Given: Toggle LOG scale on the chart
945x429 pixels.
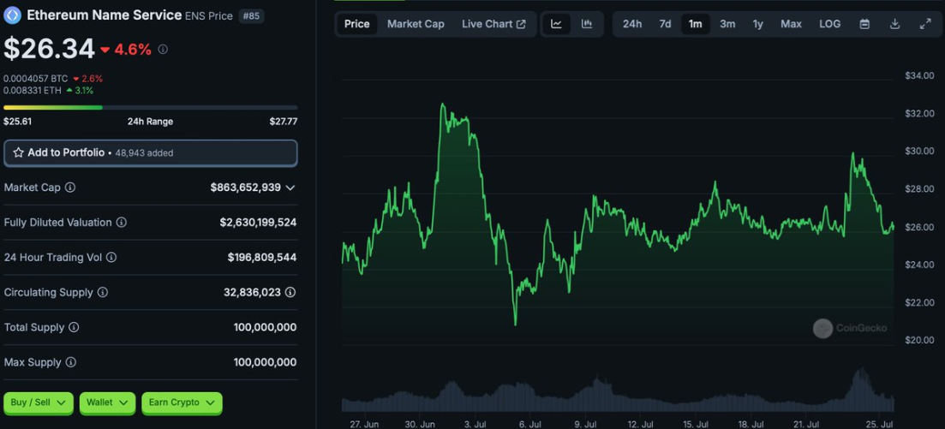Looking at the screenshot, I should coord(830,24).
